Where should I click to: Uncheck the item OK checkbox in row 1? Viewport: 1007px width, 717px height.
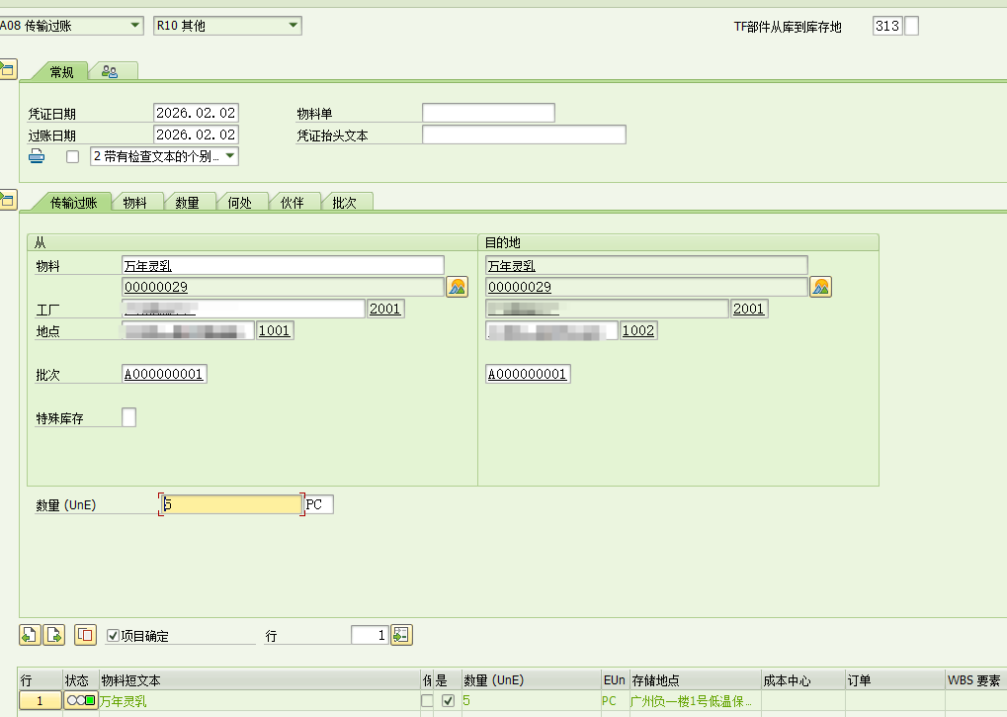(448, 700)
